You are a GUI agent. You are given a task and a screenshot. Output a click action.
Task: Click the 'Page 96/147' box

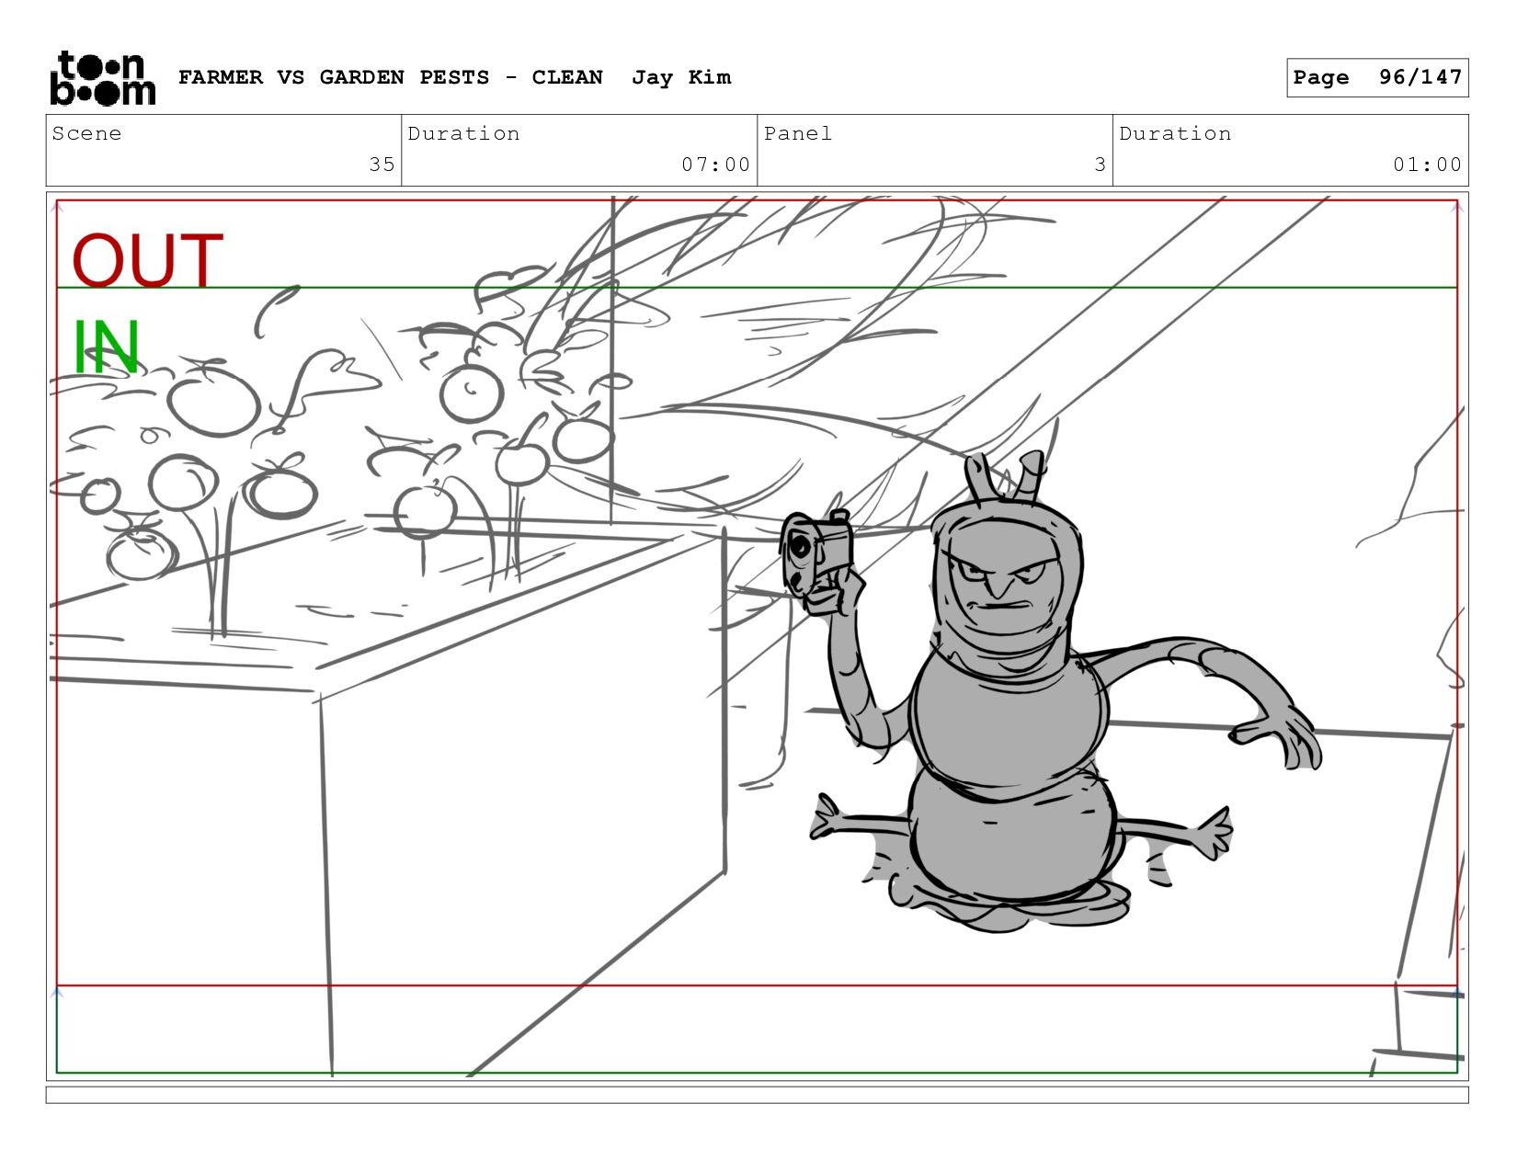pyautogui.click(x=1377, y=77)
